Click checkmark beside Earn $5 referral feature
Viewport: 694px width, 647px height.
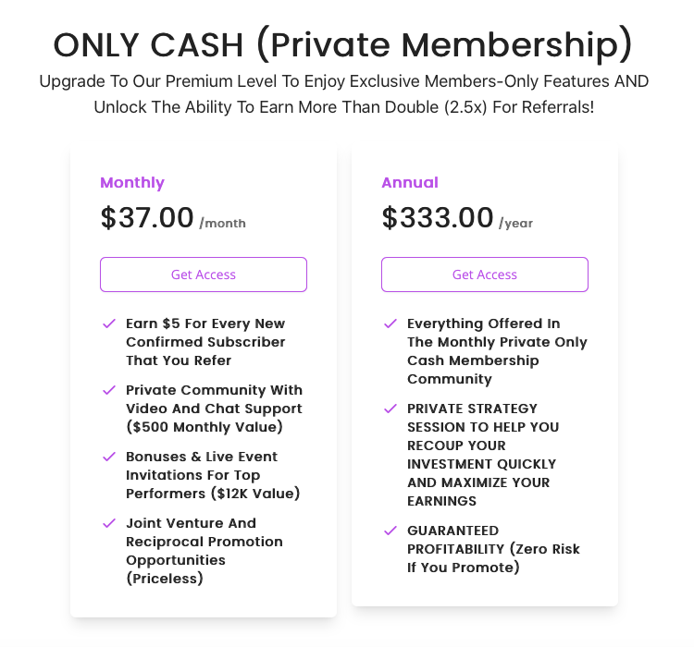109,323
